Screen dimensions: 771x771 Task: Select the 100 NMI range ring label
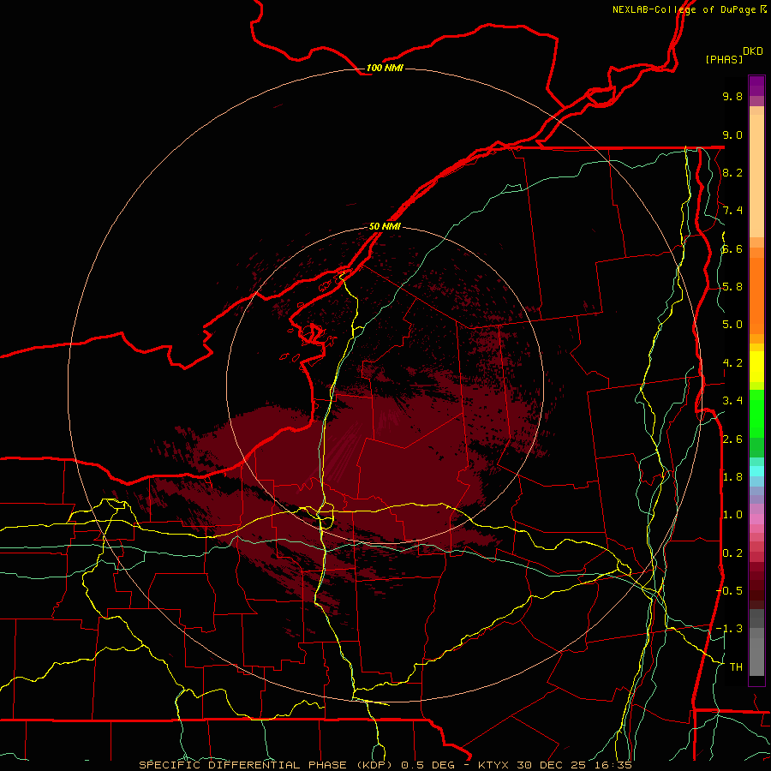coord(385,68)
